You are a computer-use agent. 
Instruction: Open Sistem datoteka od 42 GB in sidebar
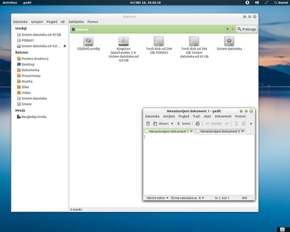point(39,35)
